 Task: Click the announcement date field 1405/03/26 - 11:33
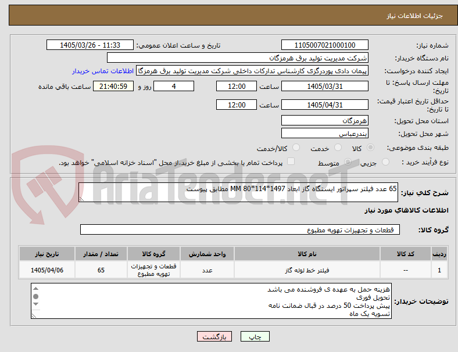tap(90, 45)
